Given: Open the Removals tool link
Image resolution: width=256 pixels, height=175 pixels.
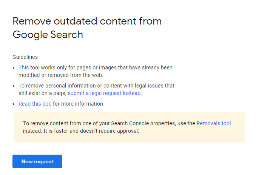Looking at the screenshot, I should tap(214, 123).
